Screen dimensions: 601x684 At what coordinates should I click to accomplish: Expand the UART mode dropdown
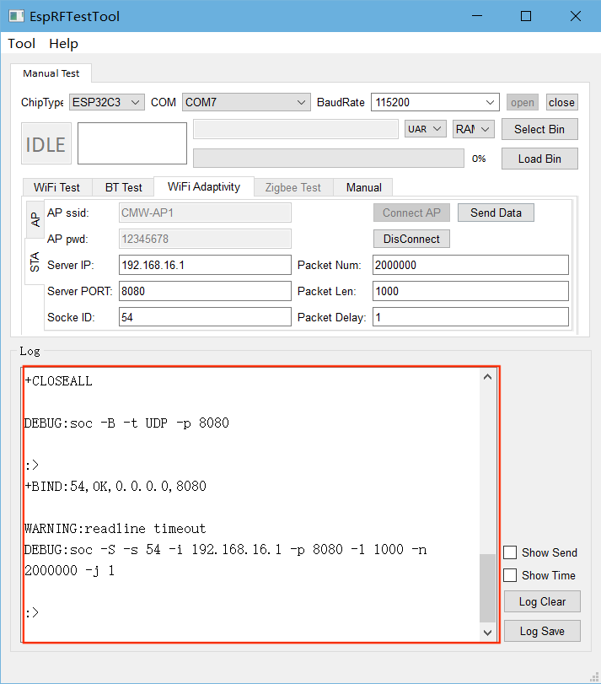pos(425,129)
